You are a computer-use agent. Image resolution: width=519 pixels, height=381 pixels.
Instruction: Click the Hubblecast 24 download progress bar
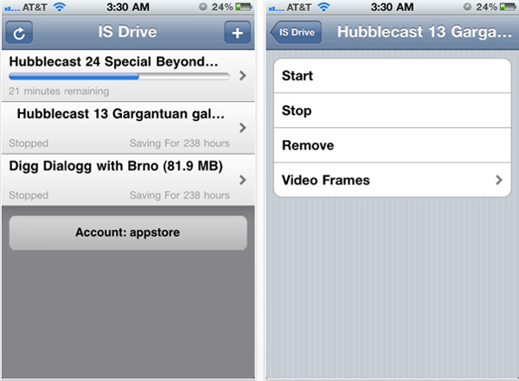119,77
